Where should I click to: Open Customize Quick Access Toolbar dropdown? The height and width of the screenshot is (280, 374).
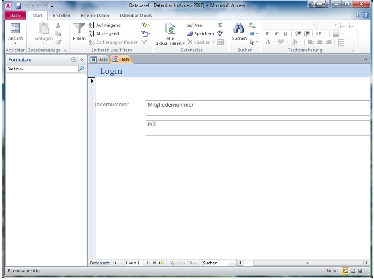[x=52, y=6]
